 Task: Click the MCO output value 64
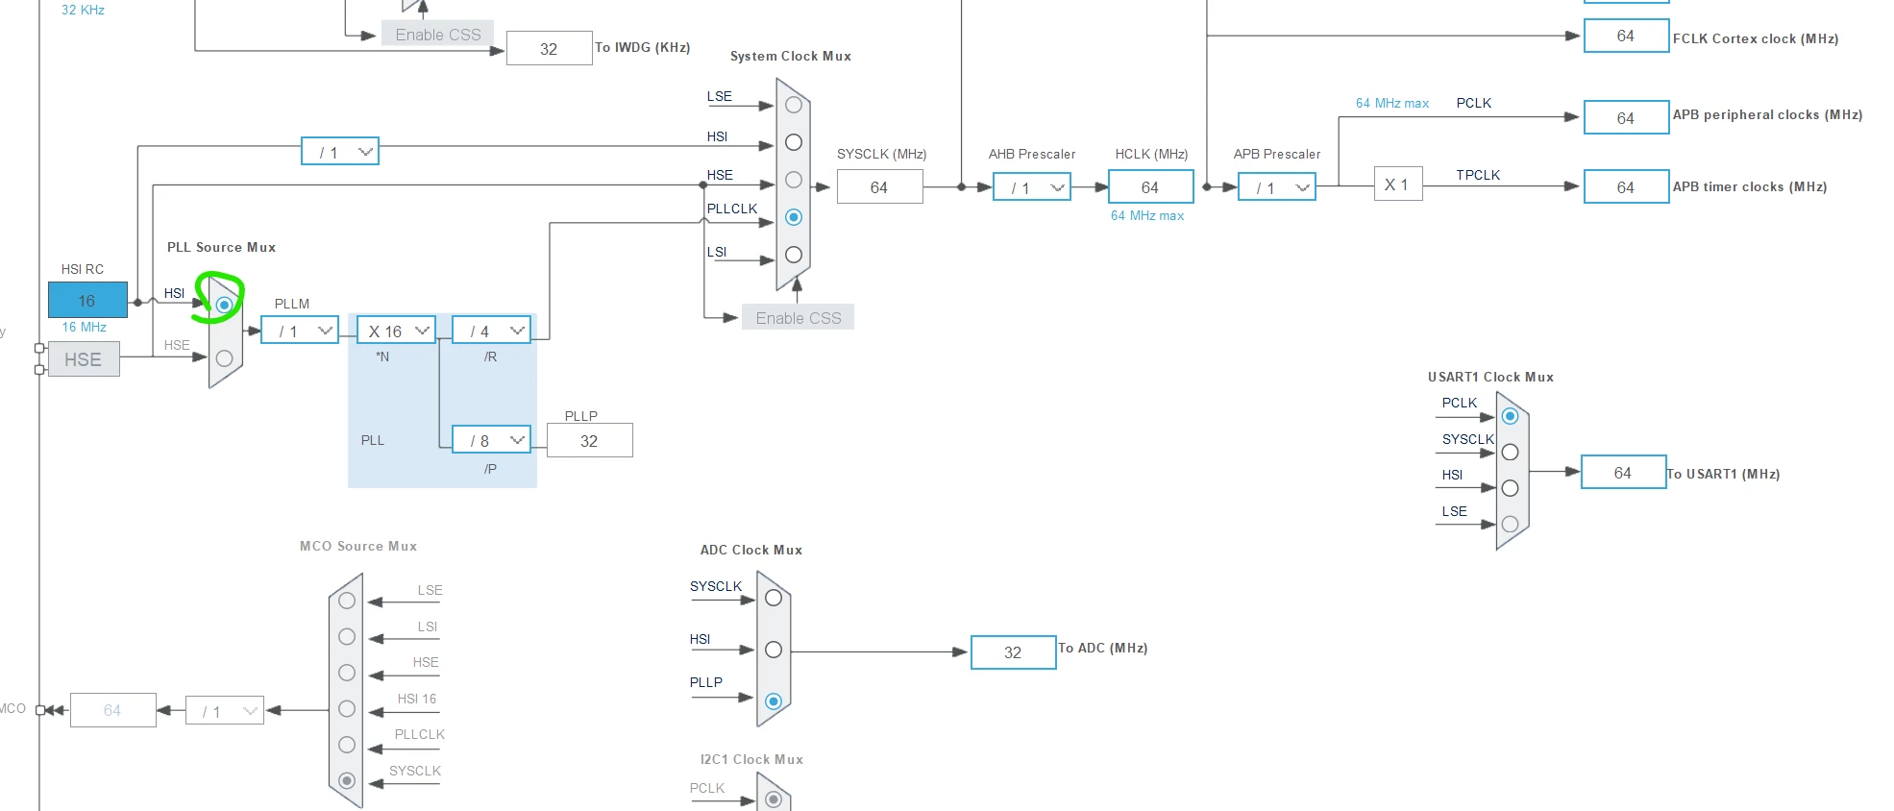click(113, 710)
